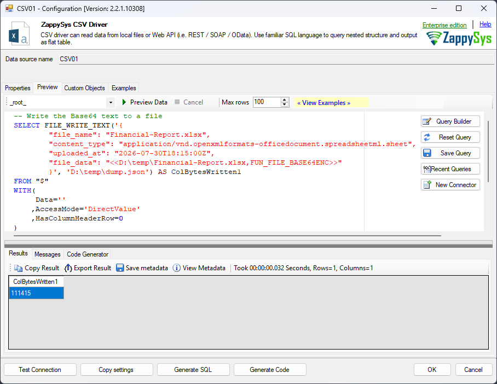Click the ColBytesWritten1 column header

tap(36, 282)
